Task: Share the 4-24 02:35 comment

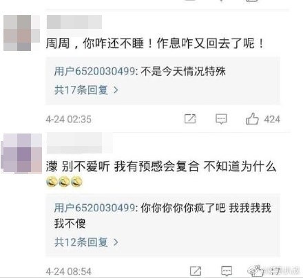Action: pyautogui.click(x=190, y=119)
